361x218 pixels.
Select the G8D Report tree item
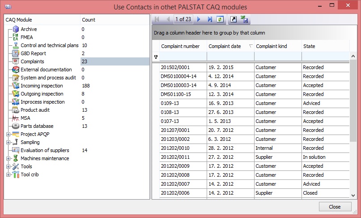[34, 53]
